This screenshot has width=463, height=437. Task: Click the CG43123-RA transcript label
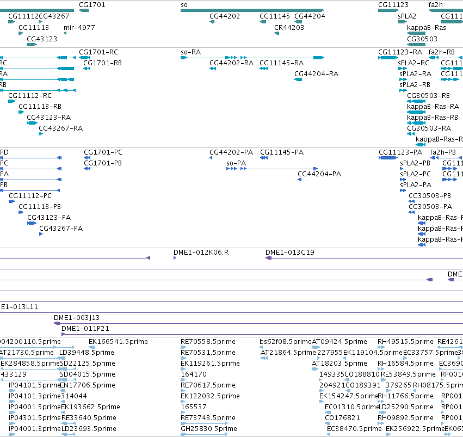tap(49, 117)
